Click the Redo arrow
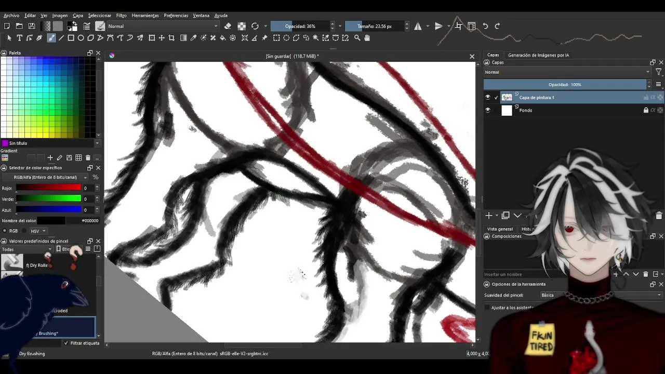The width and height of the screenshot is (665, 374). [497, 26]
